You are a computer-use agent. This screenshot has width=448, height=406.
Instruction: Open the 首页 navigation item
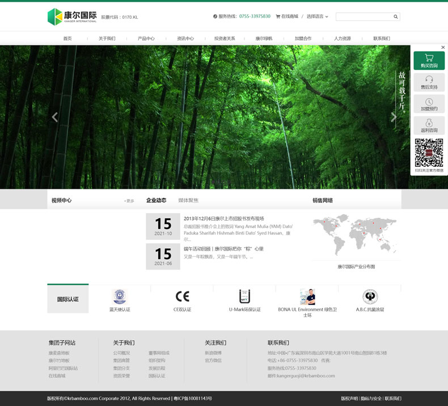[x=67, y=39]
